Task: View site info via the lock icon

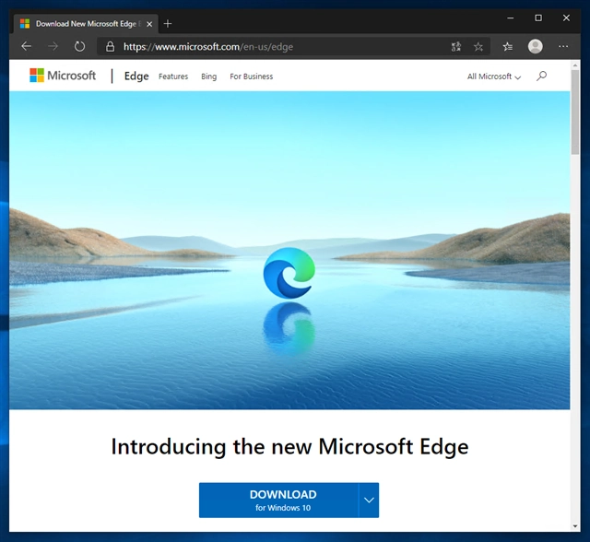Action: coord(110,47)
